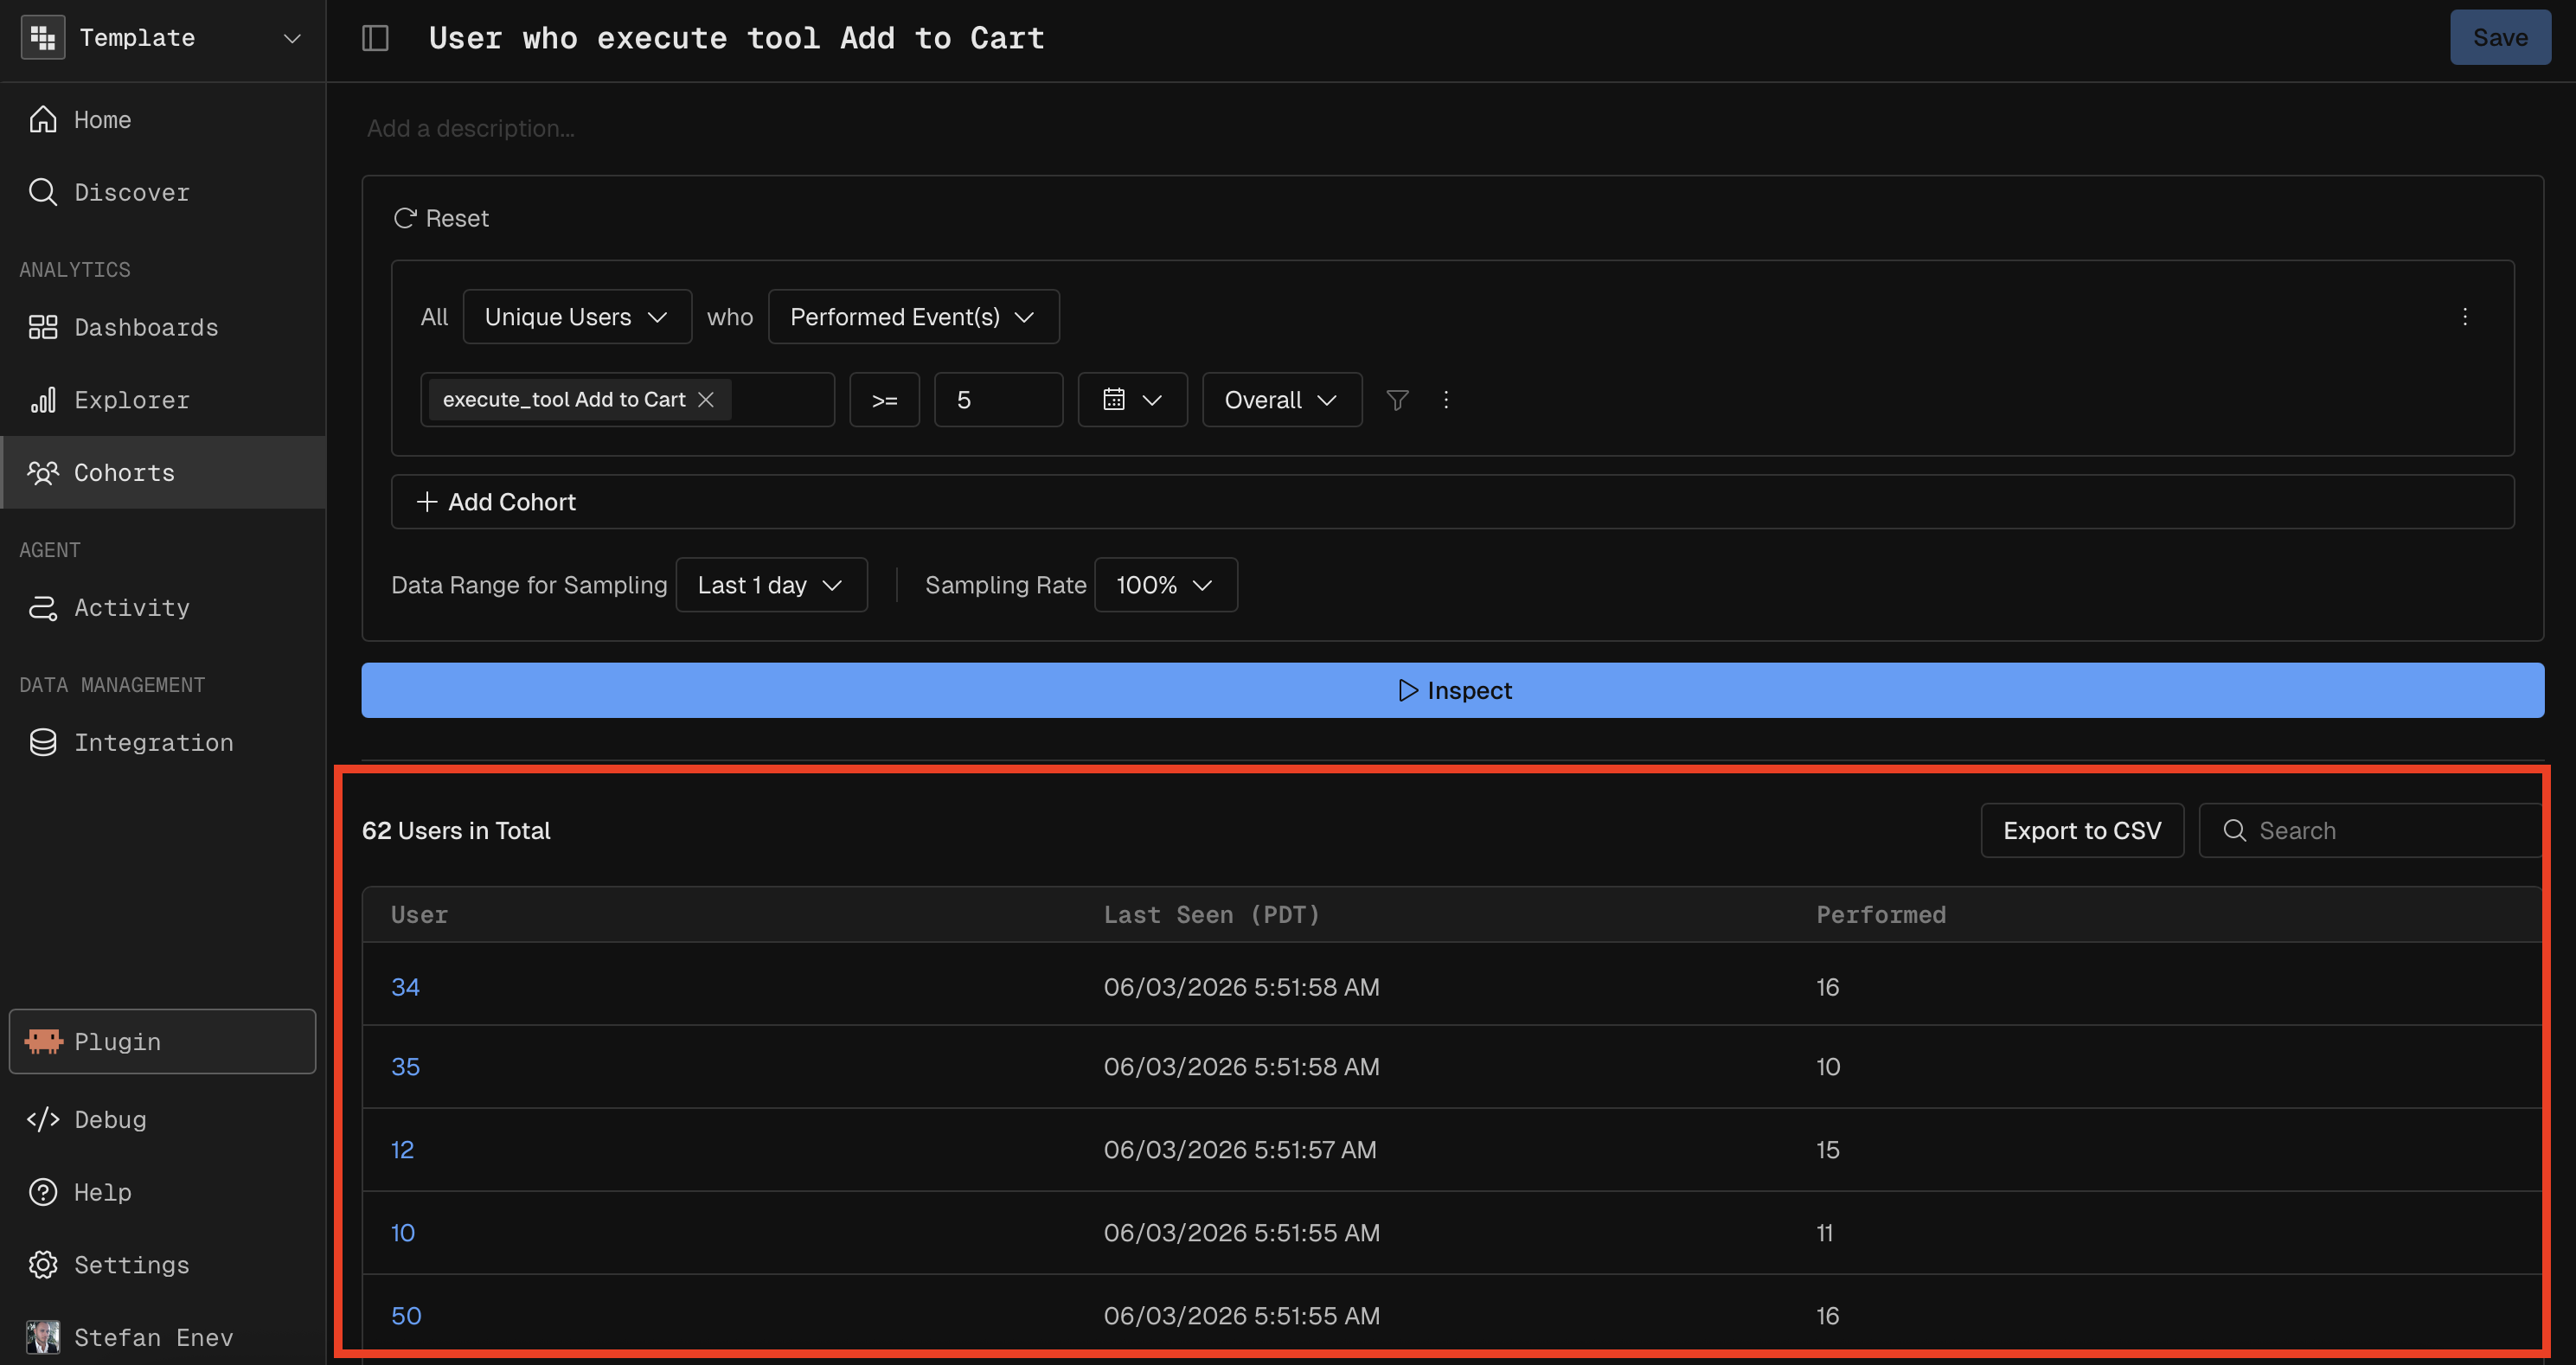Viewport: 2576px width, 1365px height.
Task: Open the Template workspace switcher
Action: (x=162, y=38)
